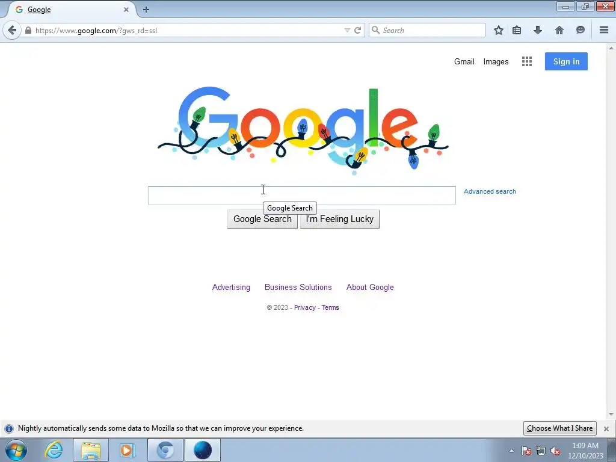This screenshot has height=462, width=616.
Task: Select the Google browser tab
Action: pos(73,10)
